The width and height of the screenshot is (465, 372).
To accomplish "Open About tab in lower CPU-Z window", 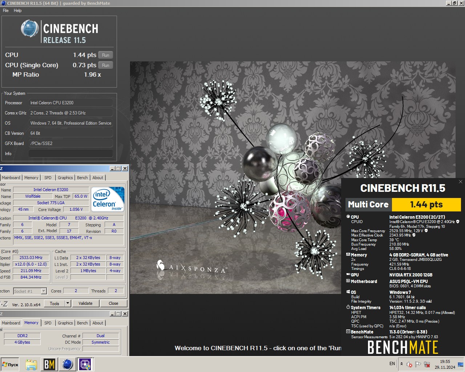I will tap(98, 323).
